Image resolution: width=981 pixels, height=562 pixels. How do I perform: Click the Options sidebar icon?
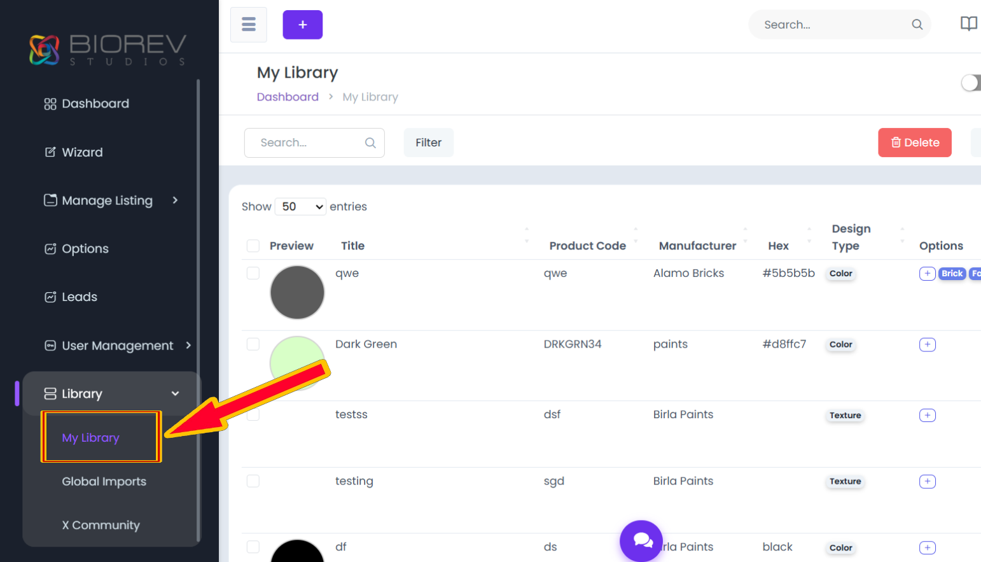(50, 249)
